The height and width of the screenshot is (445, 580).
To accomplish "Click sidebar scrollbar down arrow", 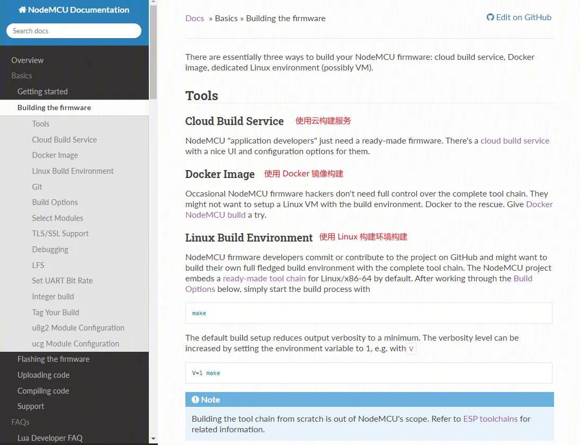I will [153, 439].
